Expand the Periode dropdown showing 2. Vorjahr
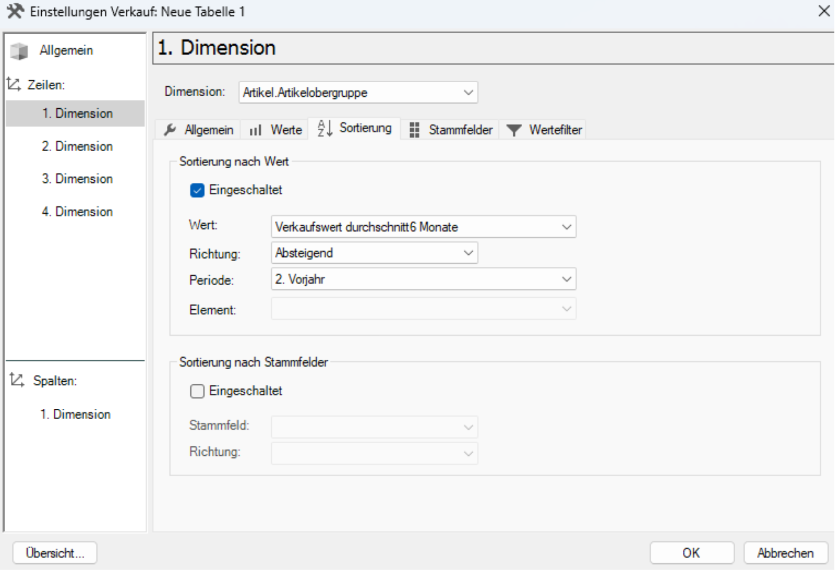 coord(423,279)
